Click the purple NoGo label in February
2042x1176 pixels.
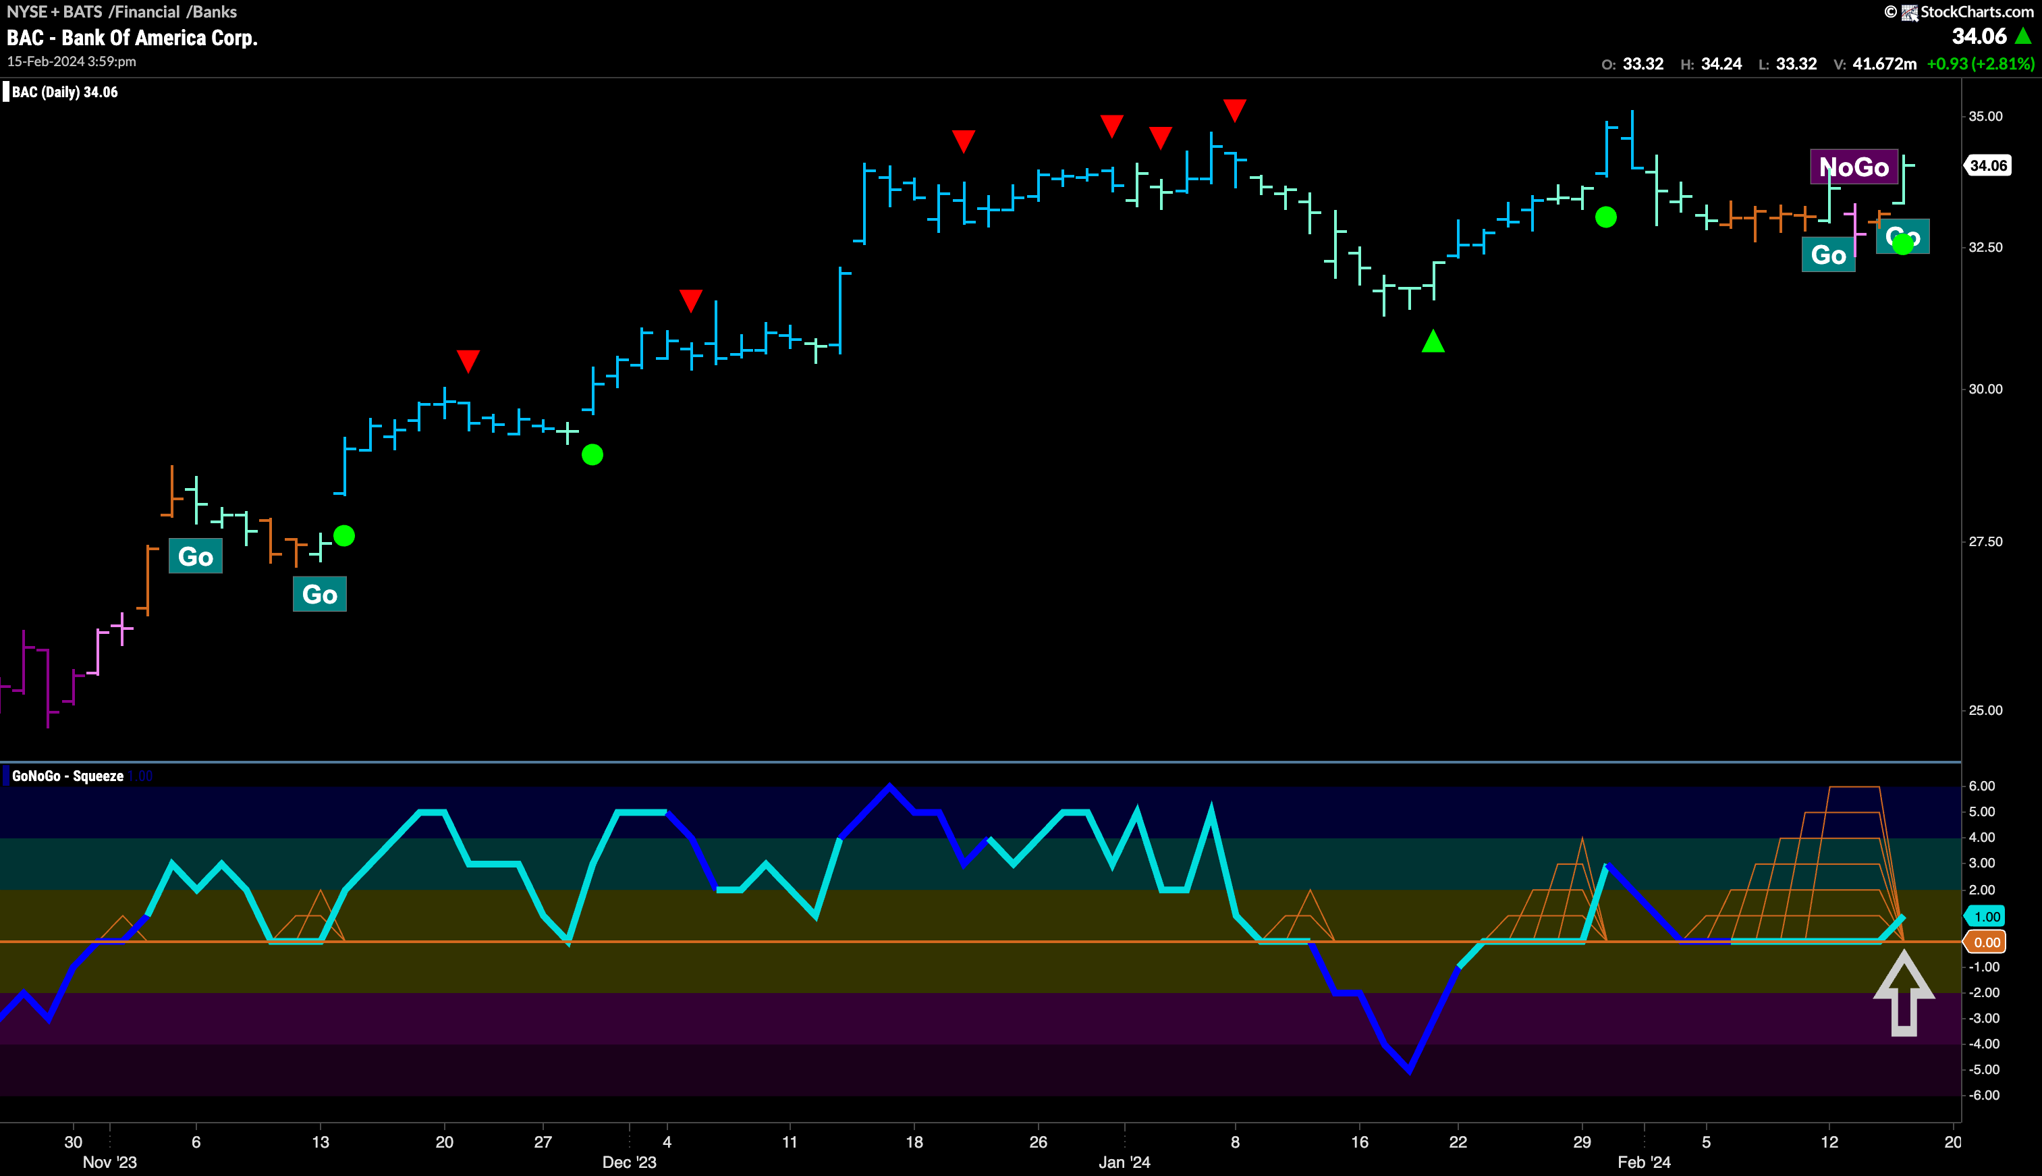click(x=1854, y=167)
